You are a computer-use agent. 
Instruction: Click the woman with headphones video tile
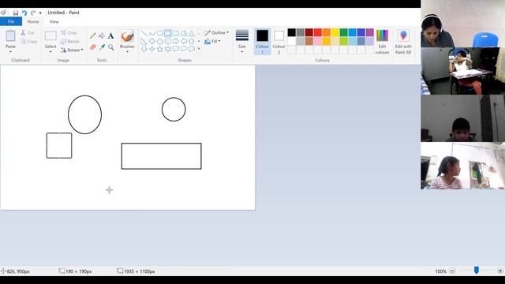[463, 24]
